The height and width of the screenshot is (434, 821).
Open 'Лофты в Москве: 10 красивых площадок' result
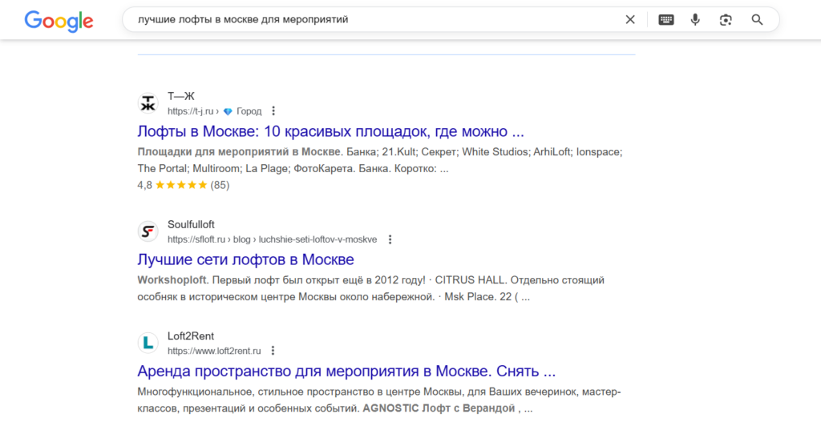(x=330, y=131)
